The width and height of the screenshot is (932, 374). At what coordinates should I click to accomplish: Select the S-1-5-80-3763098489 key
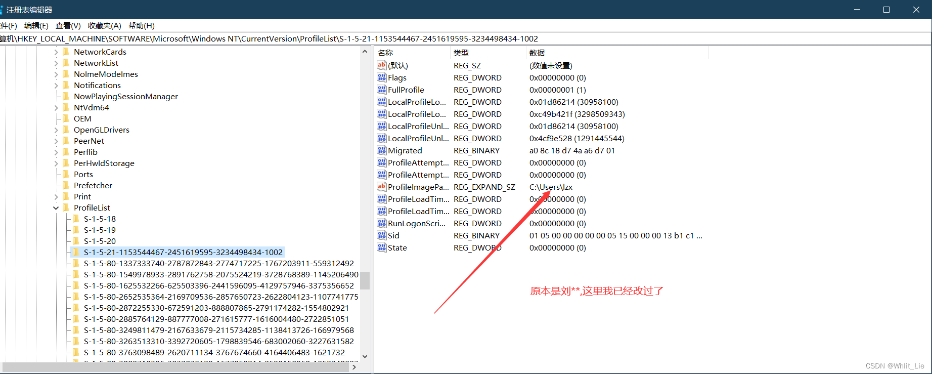click(214, 352)
